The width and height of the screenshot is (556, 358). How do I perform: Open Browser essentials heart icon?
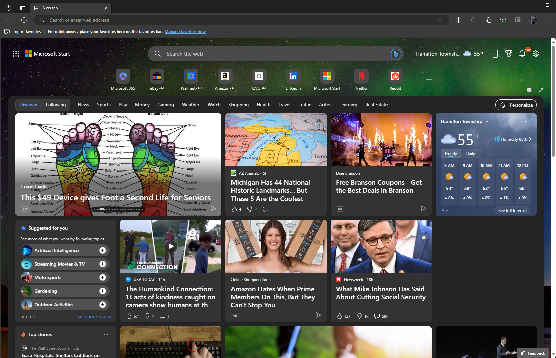click(x=503, y=20)
